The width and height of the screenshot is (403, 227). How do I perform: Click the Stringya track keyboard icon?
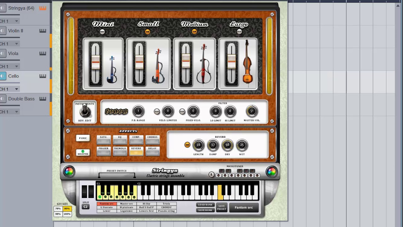tap(43, 8)
